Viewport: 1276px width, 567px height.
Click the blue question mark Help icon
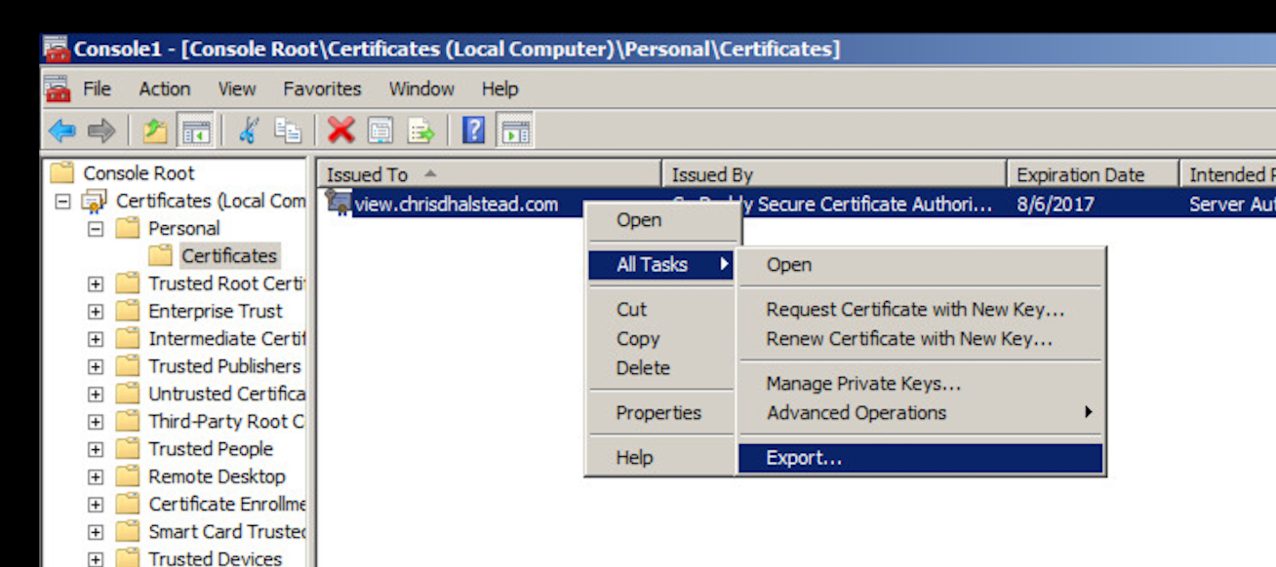473,131
